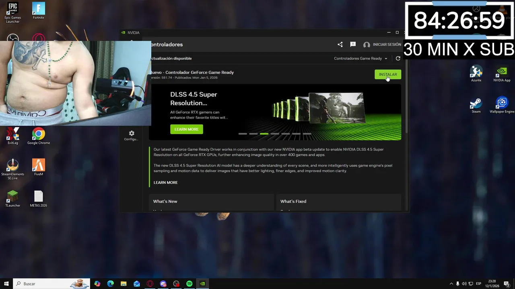Expand the Controladores Game Ready dropdown
The image size is (515, 289).
click(x=360, y=59)
